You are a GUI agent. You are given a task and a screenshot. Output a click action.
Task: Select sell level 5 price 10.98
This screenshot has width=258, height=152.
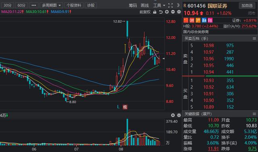209,45
